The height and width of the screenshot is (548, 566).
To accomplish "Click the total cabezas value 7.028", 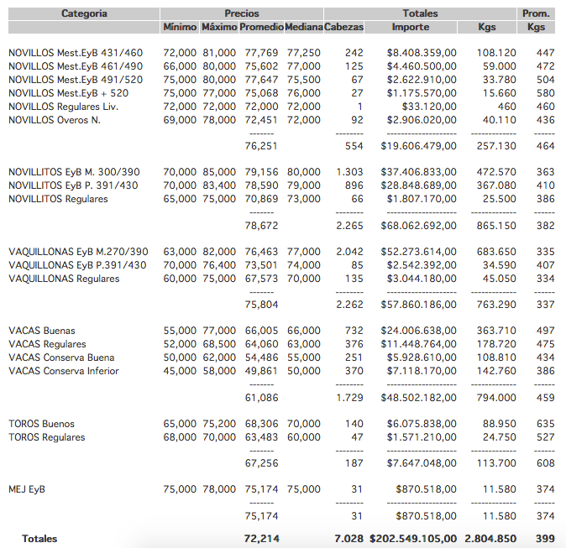I will coord(347,538).
